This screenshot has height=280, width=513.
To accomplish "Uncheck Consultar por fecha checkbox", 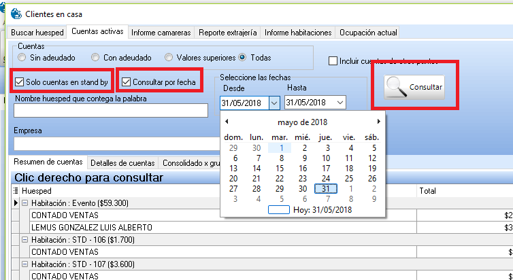I will (126, 83).
